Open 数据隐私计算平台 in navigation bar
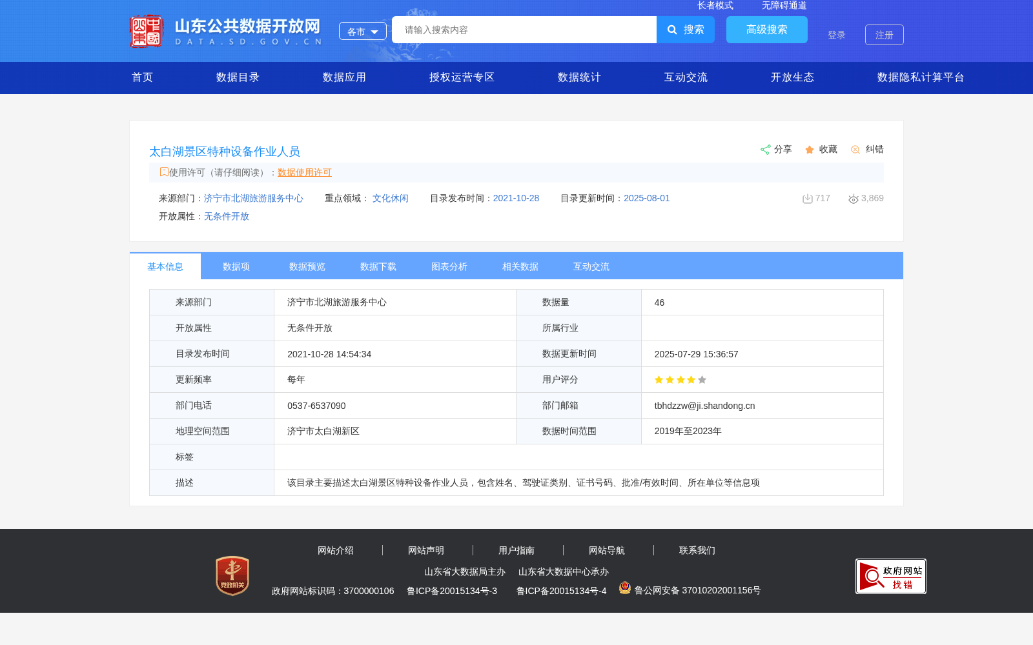Viewport: 1033px width, 645px height. click(x=921, y=77)
